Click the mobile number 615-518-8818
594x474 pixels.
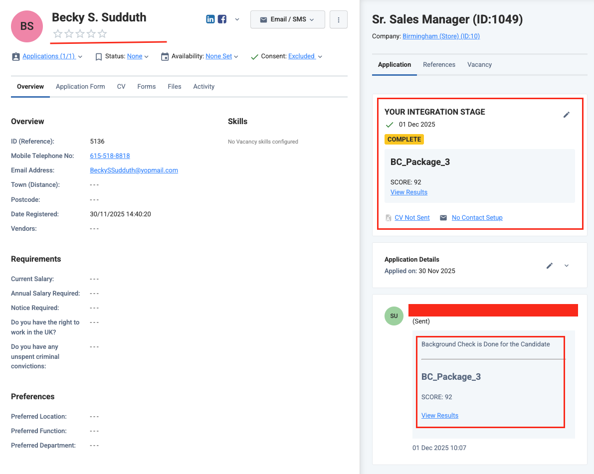(x=110, y=156)
